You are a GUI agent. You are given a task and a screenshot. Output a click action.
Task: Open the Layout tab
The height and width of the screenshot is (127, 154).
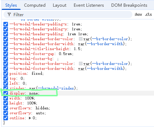(x=59, y=5)
